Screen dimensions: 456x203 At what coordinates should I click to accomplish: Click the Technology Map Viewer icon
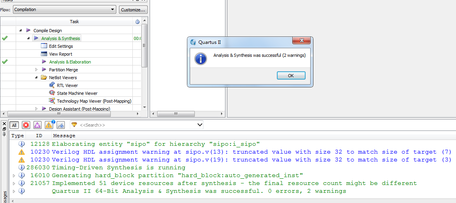click(x=52, y=101)
